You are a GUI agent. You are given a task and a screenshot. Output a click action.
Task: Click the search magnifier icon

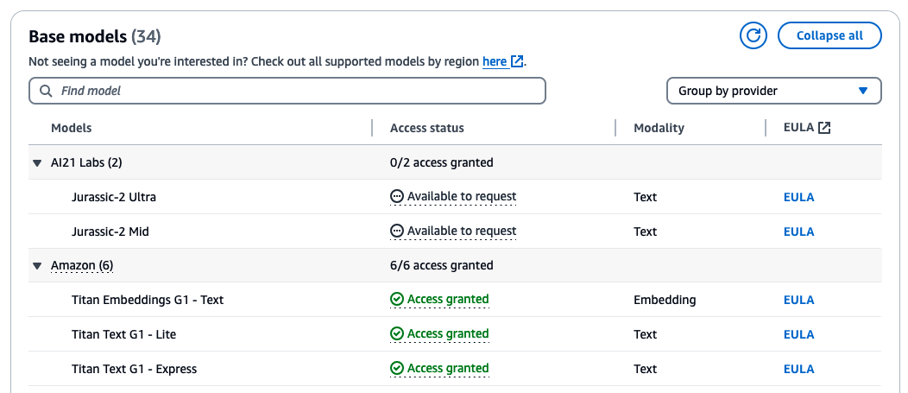click(46, 91)
